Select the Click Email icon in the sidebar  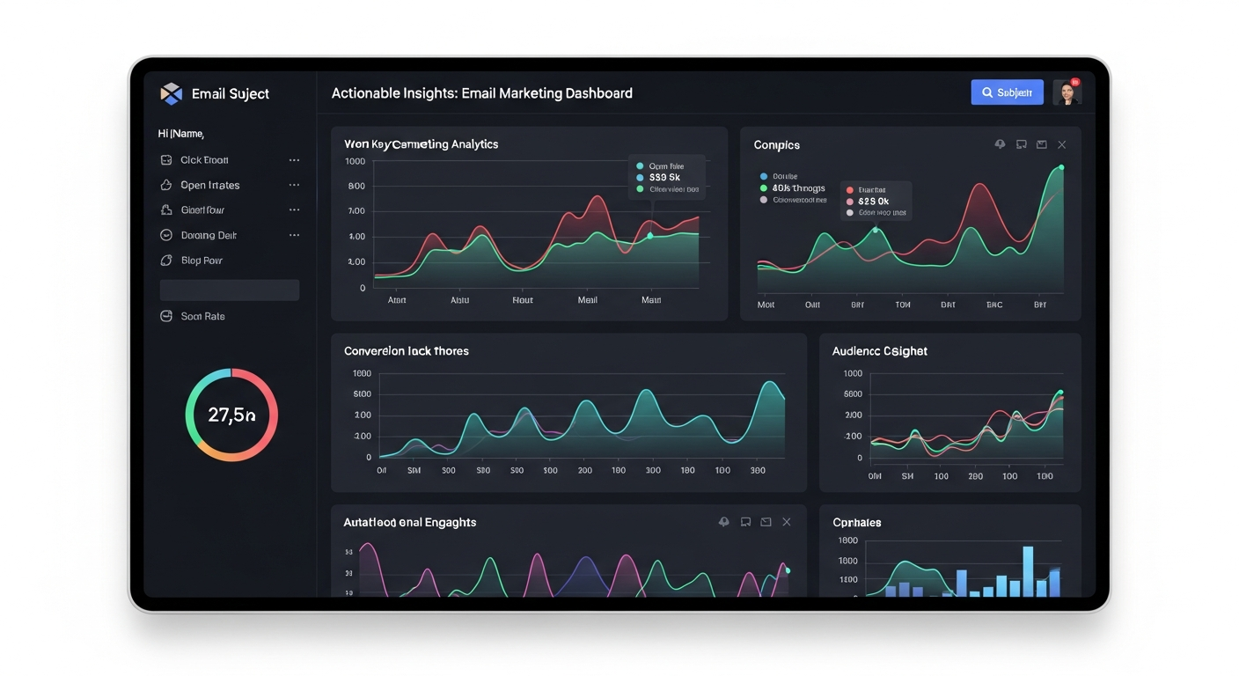pos(166,159)
